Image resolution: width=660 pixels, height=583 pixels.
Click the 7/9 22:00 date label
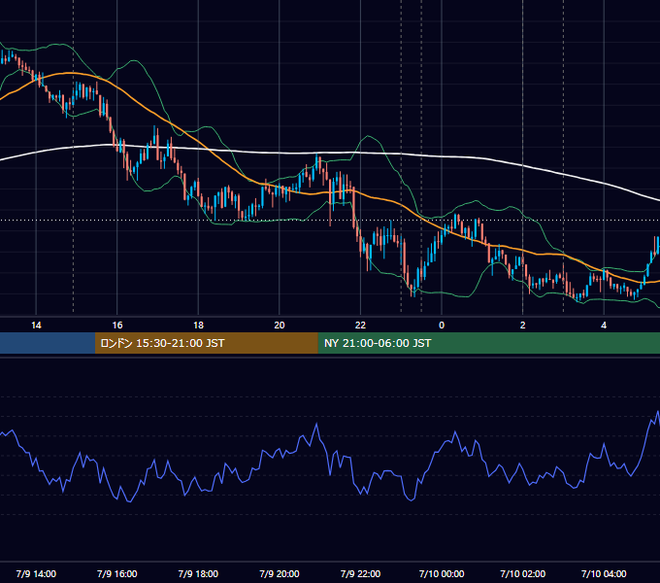pos(360,573)
